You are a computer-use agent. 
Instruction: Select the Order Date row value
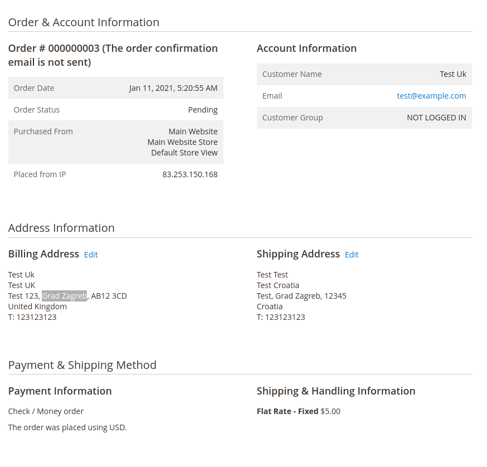pyautogui.click(x=173, y=87)
